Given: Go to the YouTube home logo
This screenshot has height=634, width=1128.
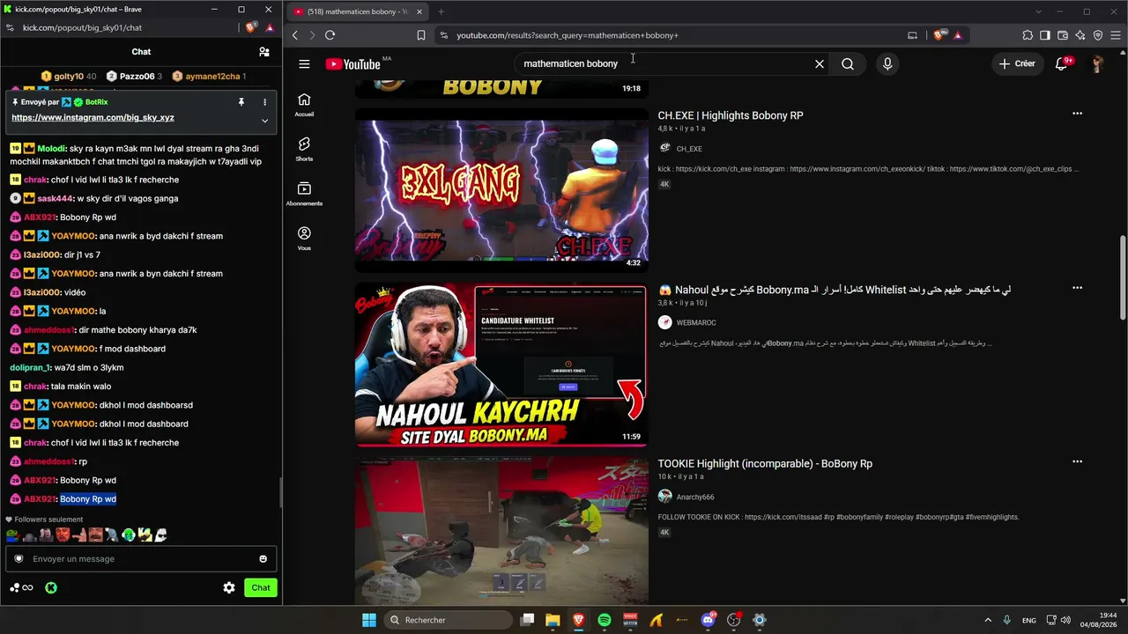Looking at the screenshot, I should [352, 64].
